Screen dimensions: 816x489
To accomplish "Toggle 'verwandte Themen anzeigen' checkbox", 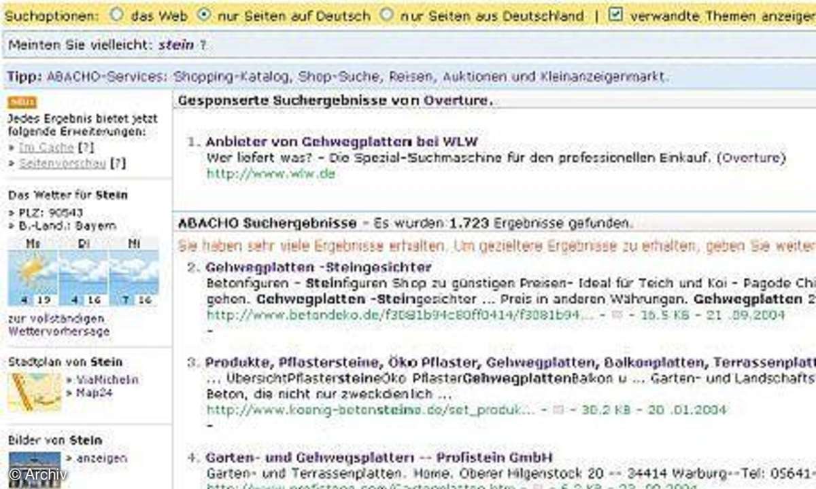I will click(615, 14).
